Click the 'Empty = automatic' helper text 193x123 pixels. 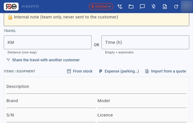(119, 52)
